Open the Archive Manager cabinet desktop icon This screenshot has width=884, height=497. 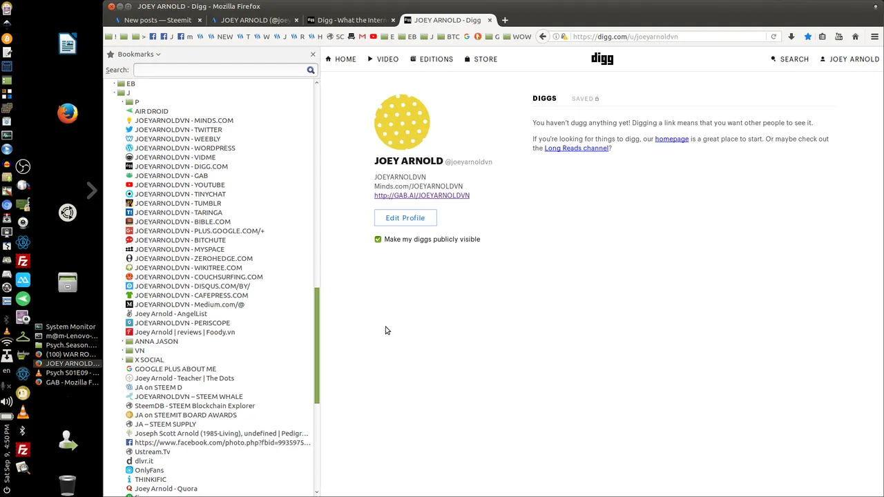(x=68, y=282)
